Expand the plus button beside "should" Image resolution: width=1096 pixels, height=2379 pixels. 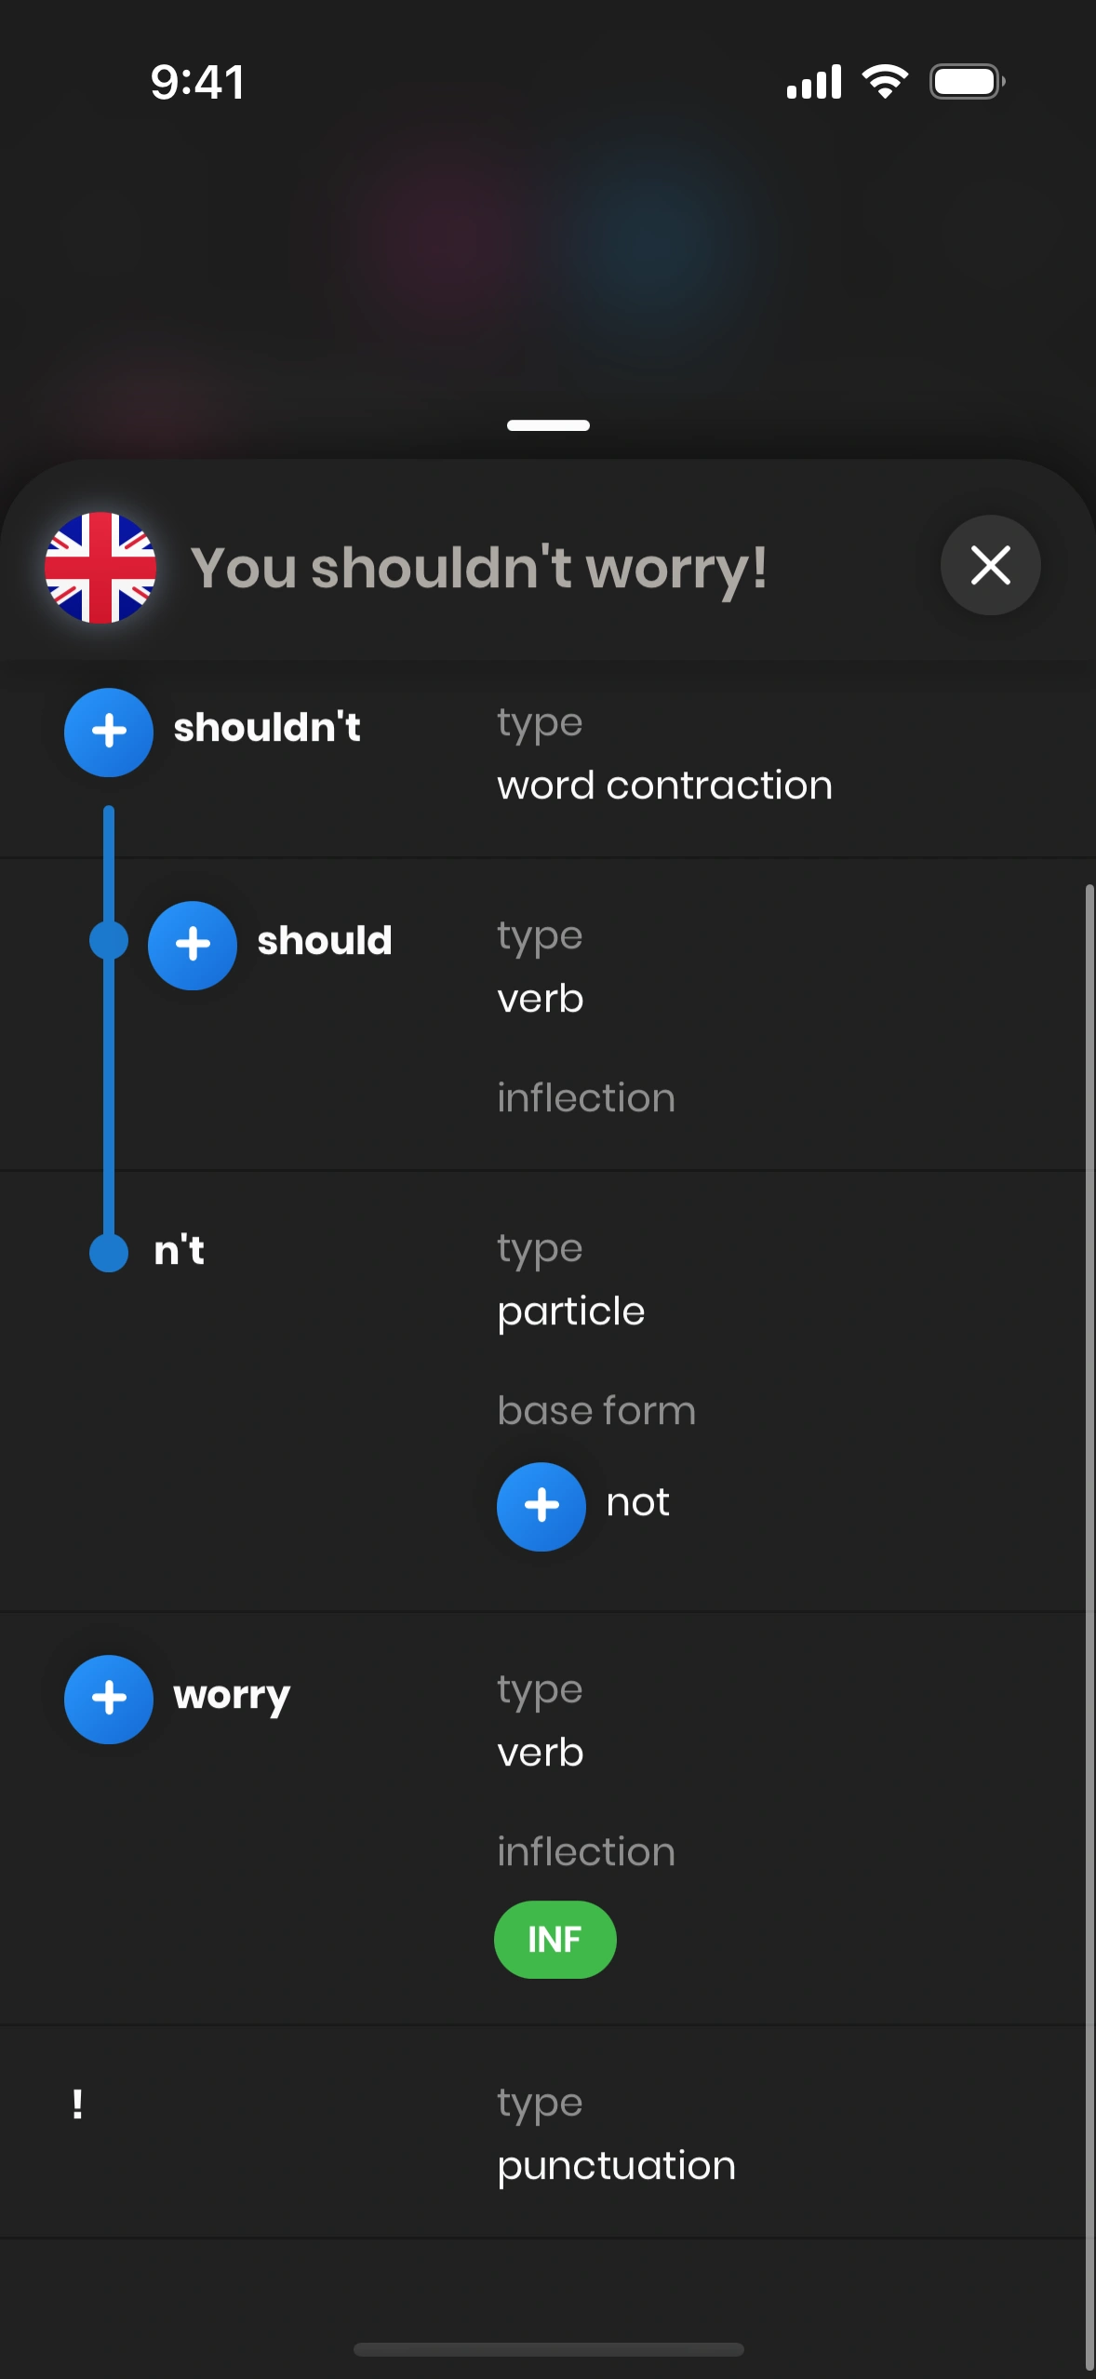tap(193, 945)
